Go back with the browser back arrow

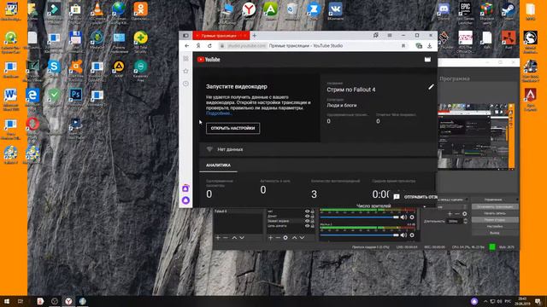tap(187, 45)
